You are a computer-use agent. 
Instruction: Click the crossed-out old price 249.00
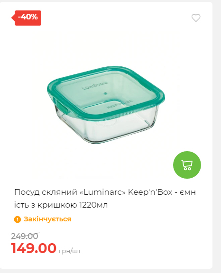(x=25, y=236)
